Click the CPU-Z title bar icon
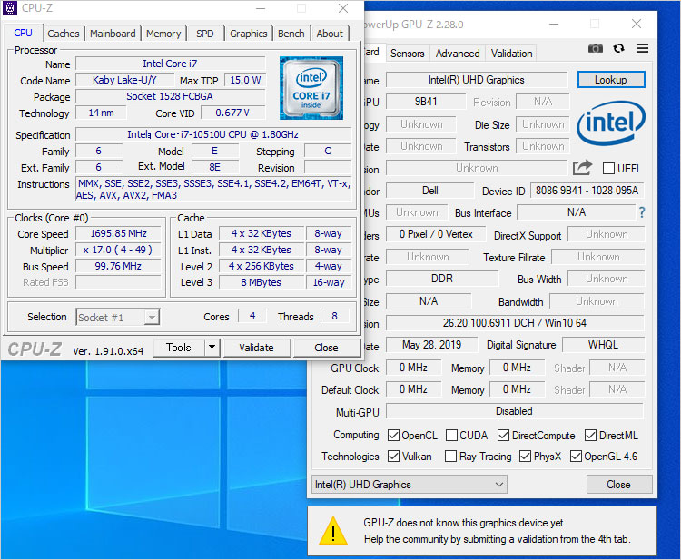The height and width of the screenshot is (560, 681). 10,8
